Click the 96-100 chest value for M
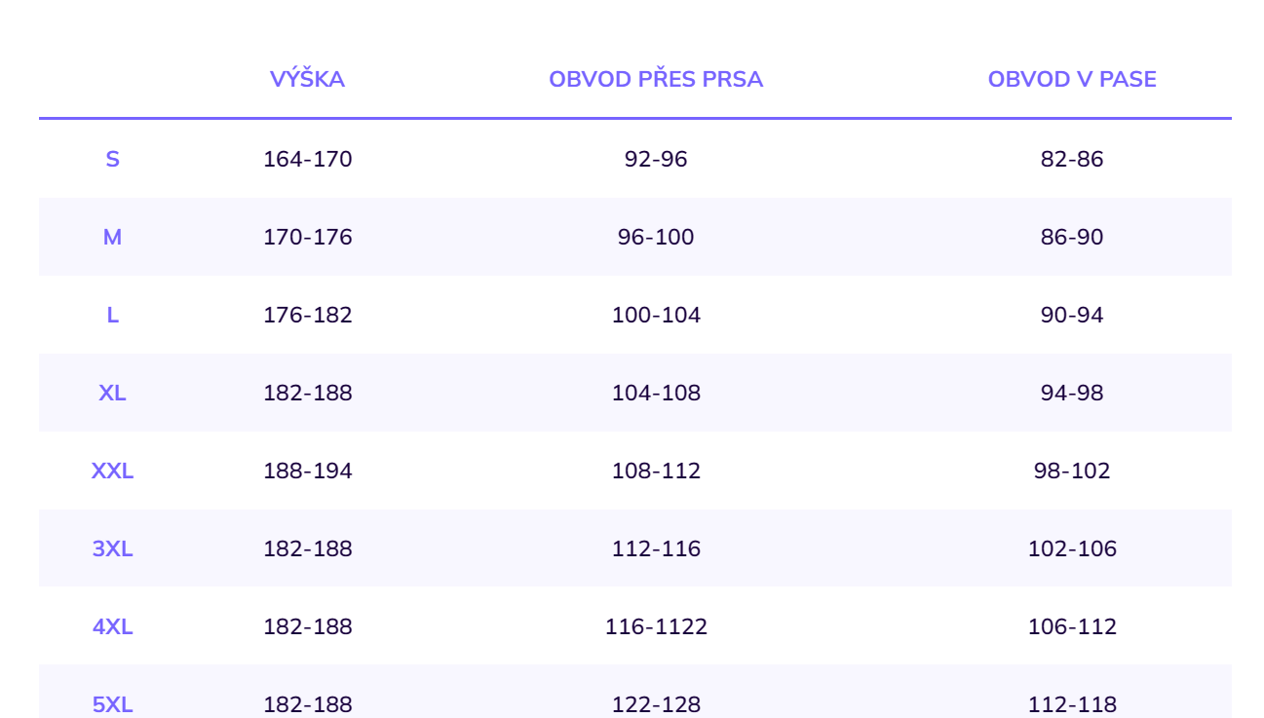This screenshot has height=718, width=1264. point(656,237)
